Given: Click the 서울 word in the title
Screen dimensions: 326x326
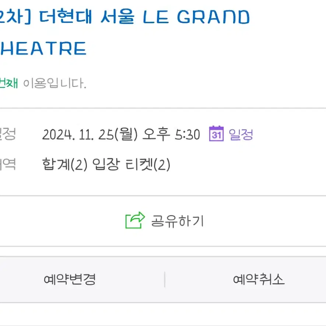Looking at the screenshot, I should point(118,17).
